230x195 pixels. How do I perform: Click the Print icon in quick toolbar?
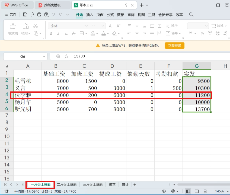point(39,15)
